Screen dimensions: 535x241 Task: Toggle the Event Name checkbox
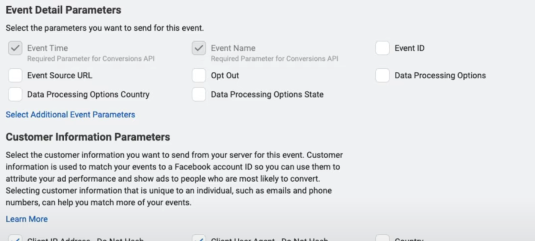point(199,49)
